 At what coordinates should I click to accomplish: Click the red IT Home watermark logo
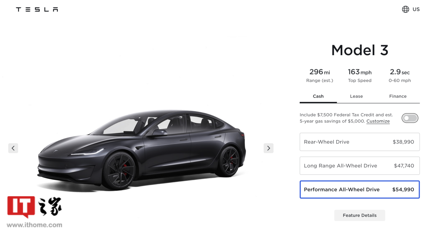pyautogui.click(x=21, y=207)
